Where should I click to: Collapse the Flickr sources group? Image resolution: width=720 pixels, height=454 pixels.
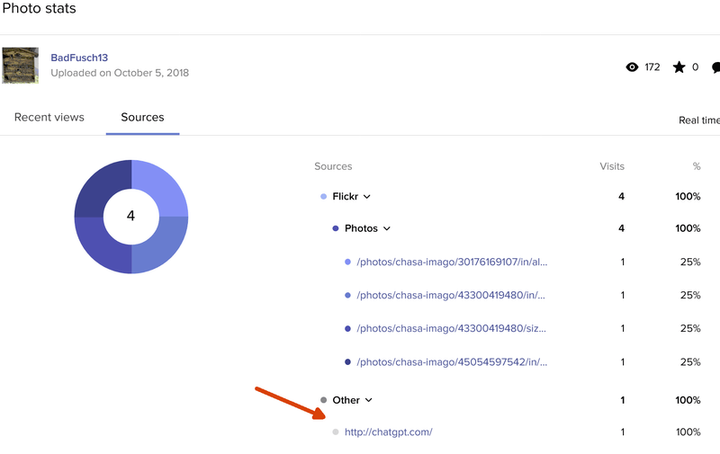(x=367, y=197)
